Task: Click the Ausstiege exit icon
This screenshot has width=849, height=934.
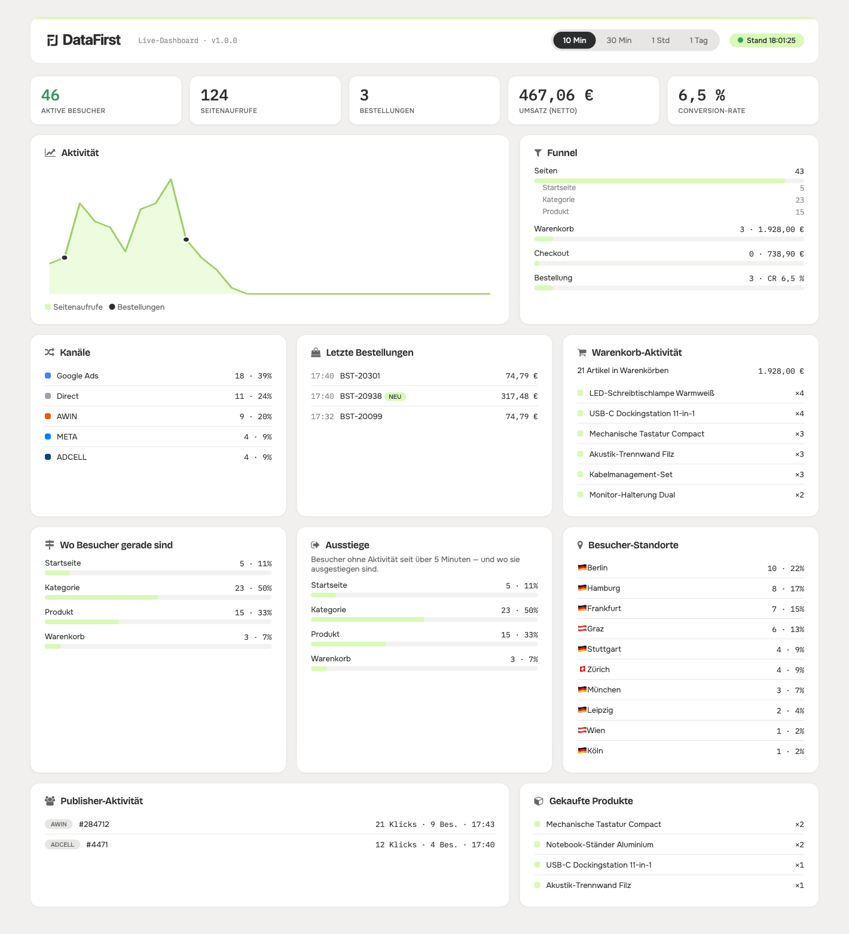Action: click(x=315, y=545)
